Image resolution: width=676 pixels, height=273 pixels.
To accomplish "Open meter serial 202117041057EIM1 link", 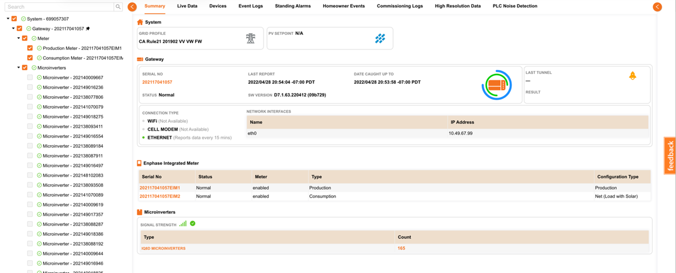I will [x=160, y=188].
